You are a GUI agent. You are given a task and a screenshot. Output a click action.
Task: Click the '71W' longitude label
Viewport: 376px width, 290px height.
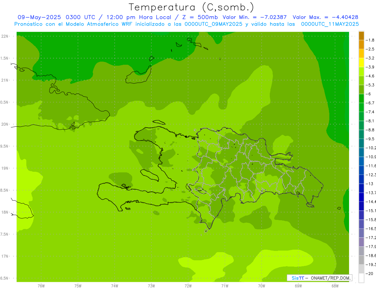(225, 286)
